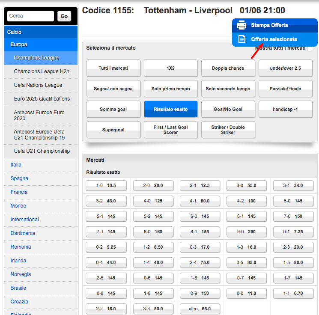Select the Champions League H2h entry
Image resolution: width=319 pixels, height=315 pixels.
(42, 71)
